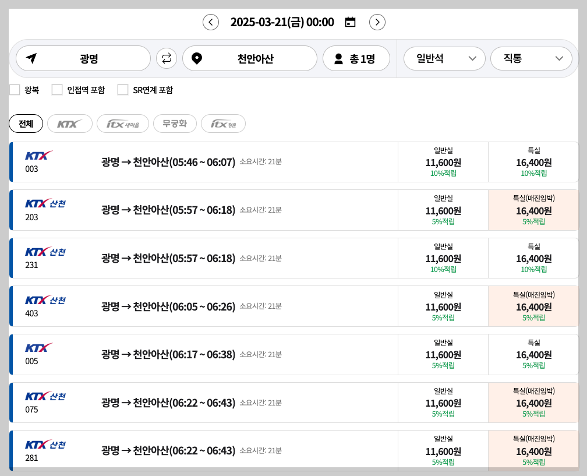Image resolution: width=587 pixels, height=476 pixels.
Task: Select the 무궁화 train filter tab
Action: coord(175,123)
